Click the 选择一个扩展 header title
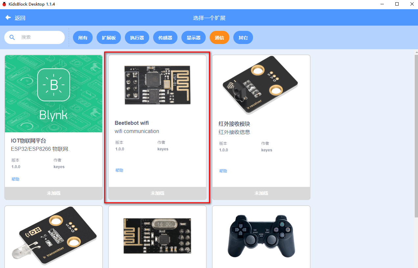Screen dimensions: 418x268 tap(209, 18)
